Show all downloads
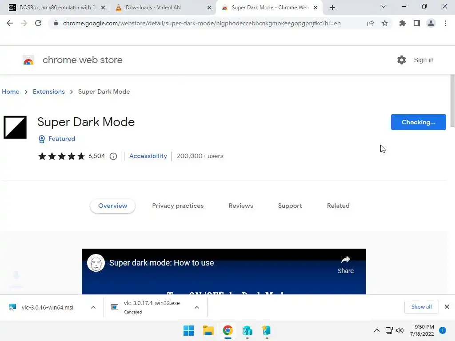Image resolution: width=455 pixels, height=341 pixels. tap(421, 307)
